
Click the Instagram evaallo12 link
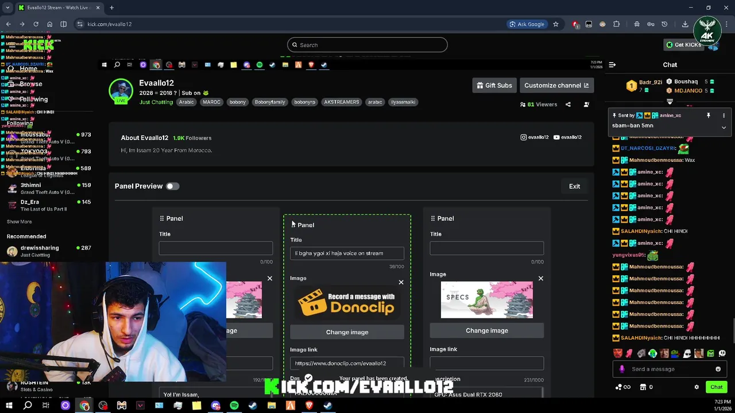pos(535,137)
